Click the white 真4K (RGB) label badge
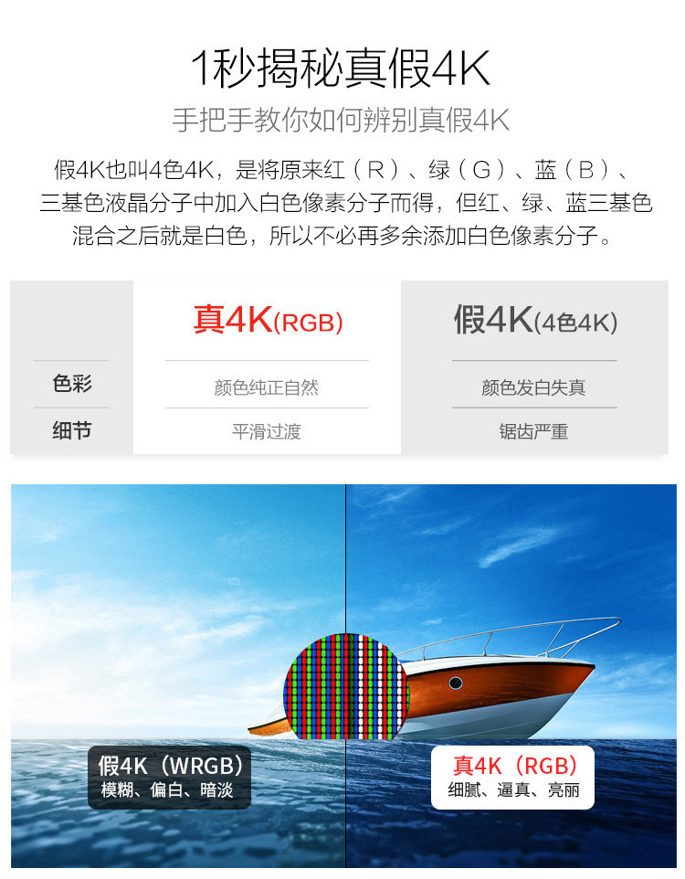This screenshot has height=879, width=685. (512, 777)
